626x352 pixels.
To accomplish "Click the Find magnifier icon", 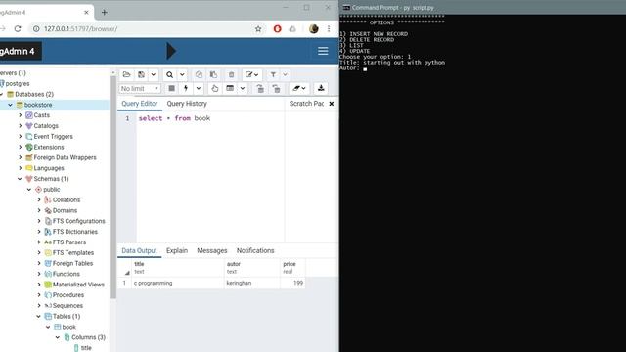I will (169, 74).
